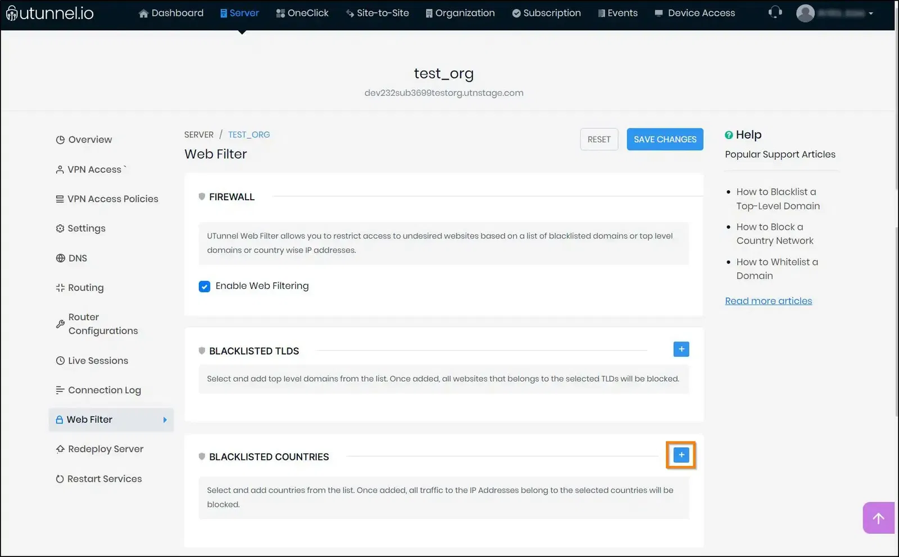Click the Web Filter expand arrow
The height and width of the screenshot is (557, 899).
click(165, 420)
